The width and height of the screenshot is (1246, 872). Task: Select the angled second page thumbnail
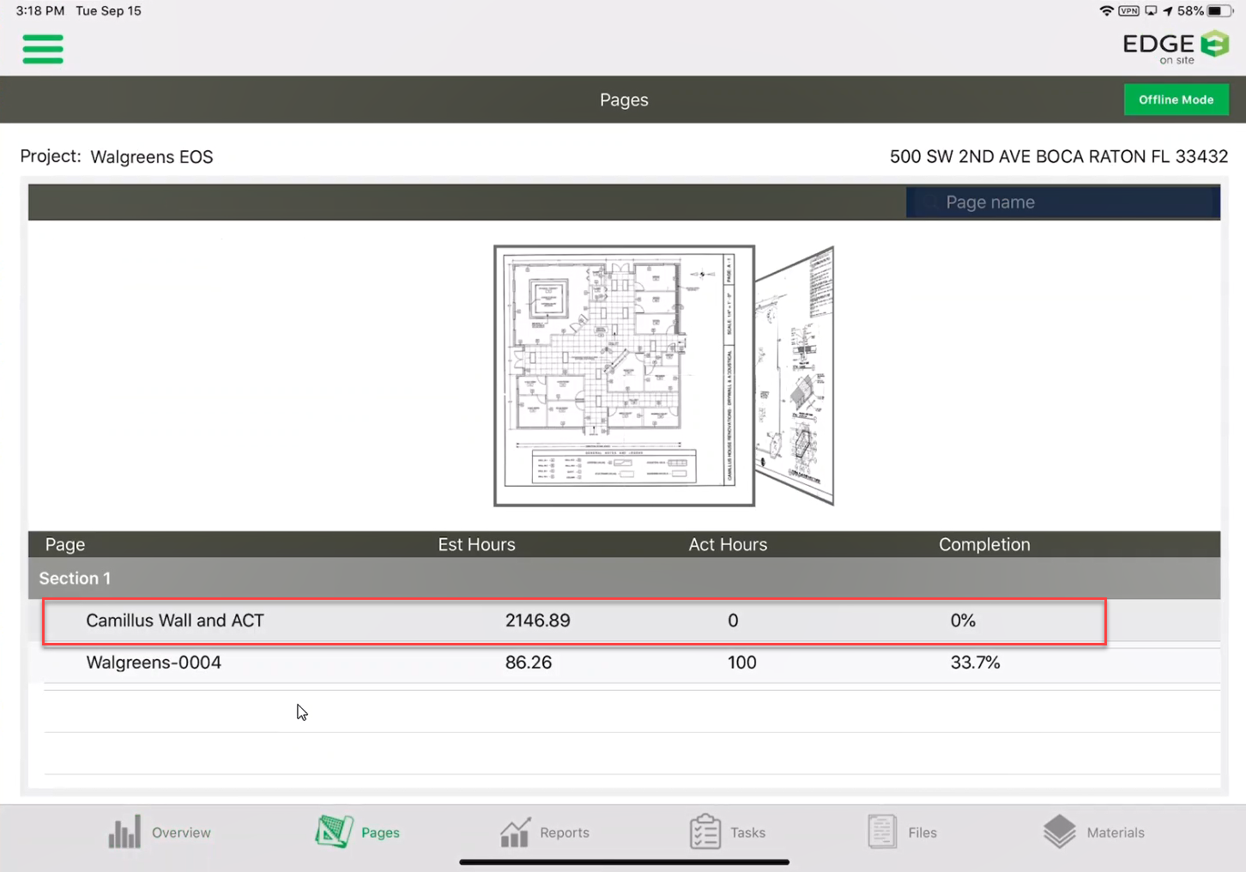[795, 376]
